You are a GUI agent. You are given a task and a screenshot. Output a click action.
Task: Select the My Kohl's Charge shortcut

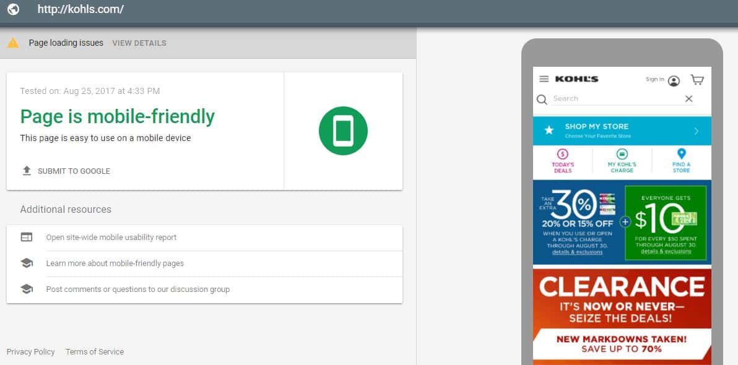[622, 161]
